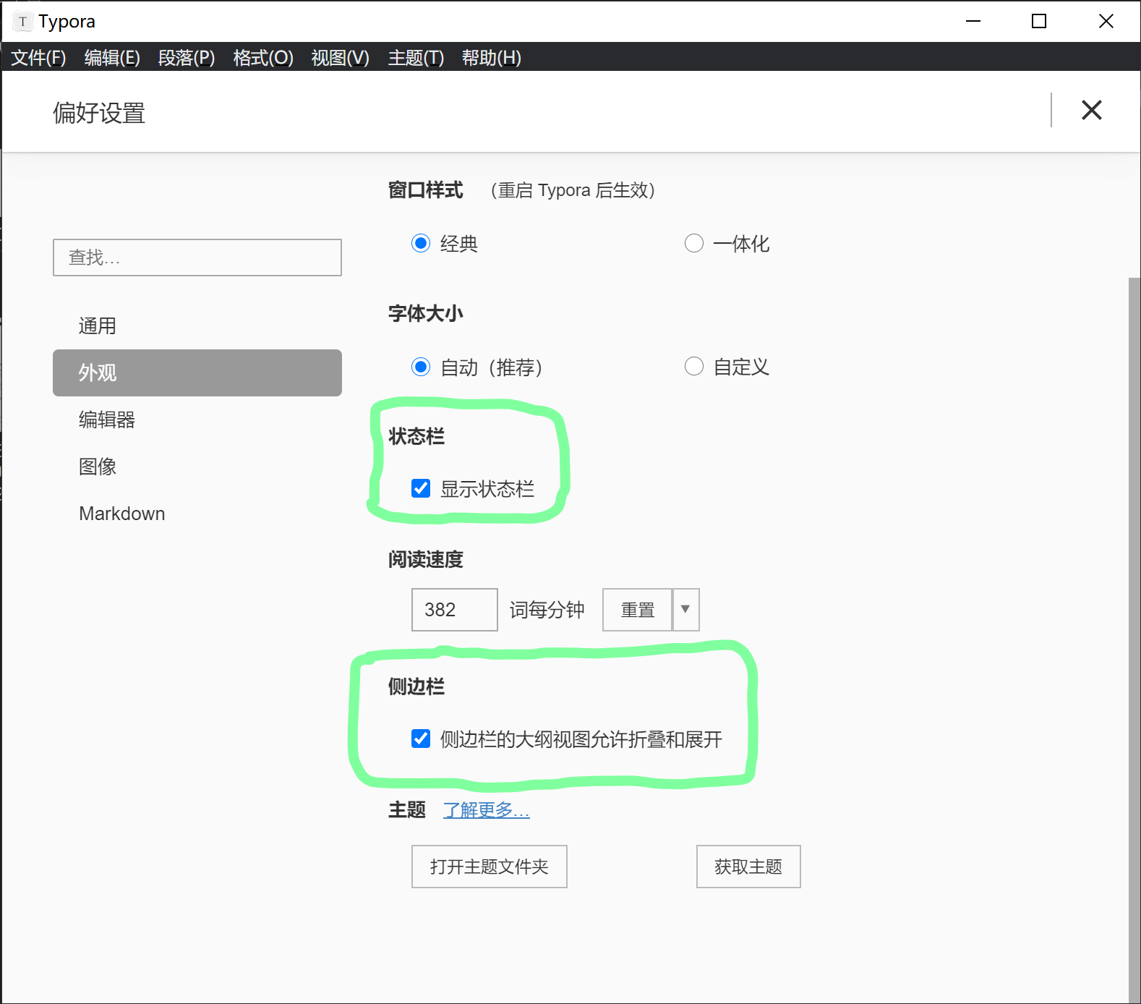The image size is (1141, 1004).
Task: Open the 视图(V) menu
Action: (x=340, y=58)
